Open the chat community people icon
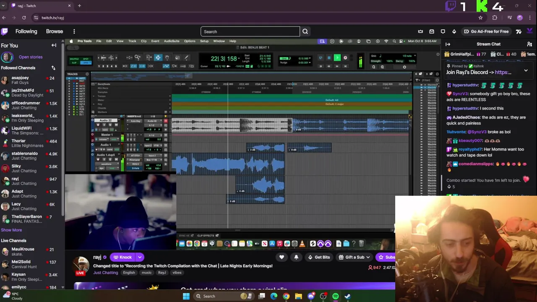Screen dimensions: 537x302 pyautogui.click(x=529, y=44)
